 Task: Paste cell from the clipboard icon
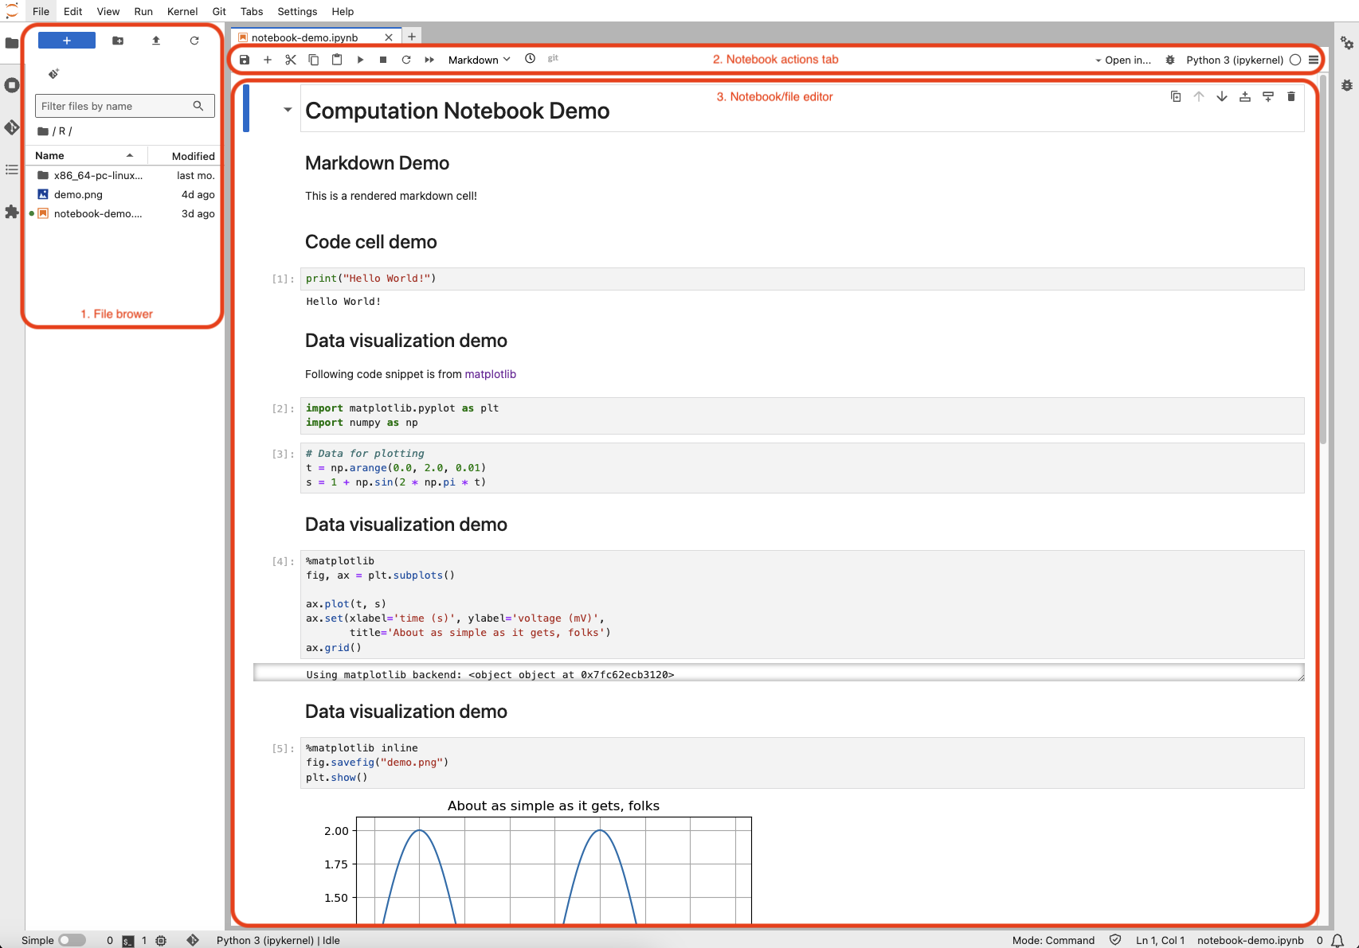pos(337,60)
